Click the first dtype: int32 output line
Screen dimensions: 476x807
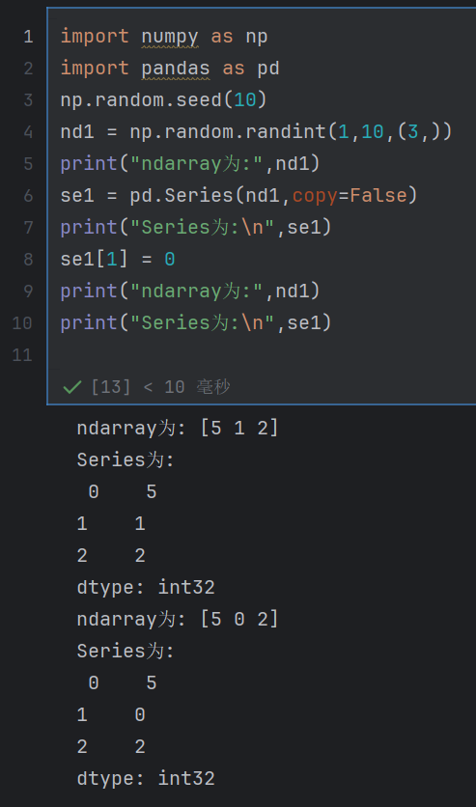tap(146, 587)
